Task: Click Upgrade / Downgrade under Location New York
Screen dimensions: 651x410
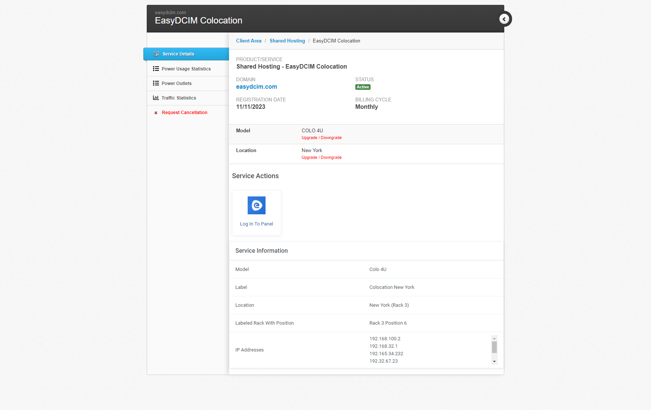Action: pos(321,158)
